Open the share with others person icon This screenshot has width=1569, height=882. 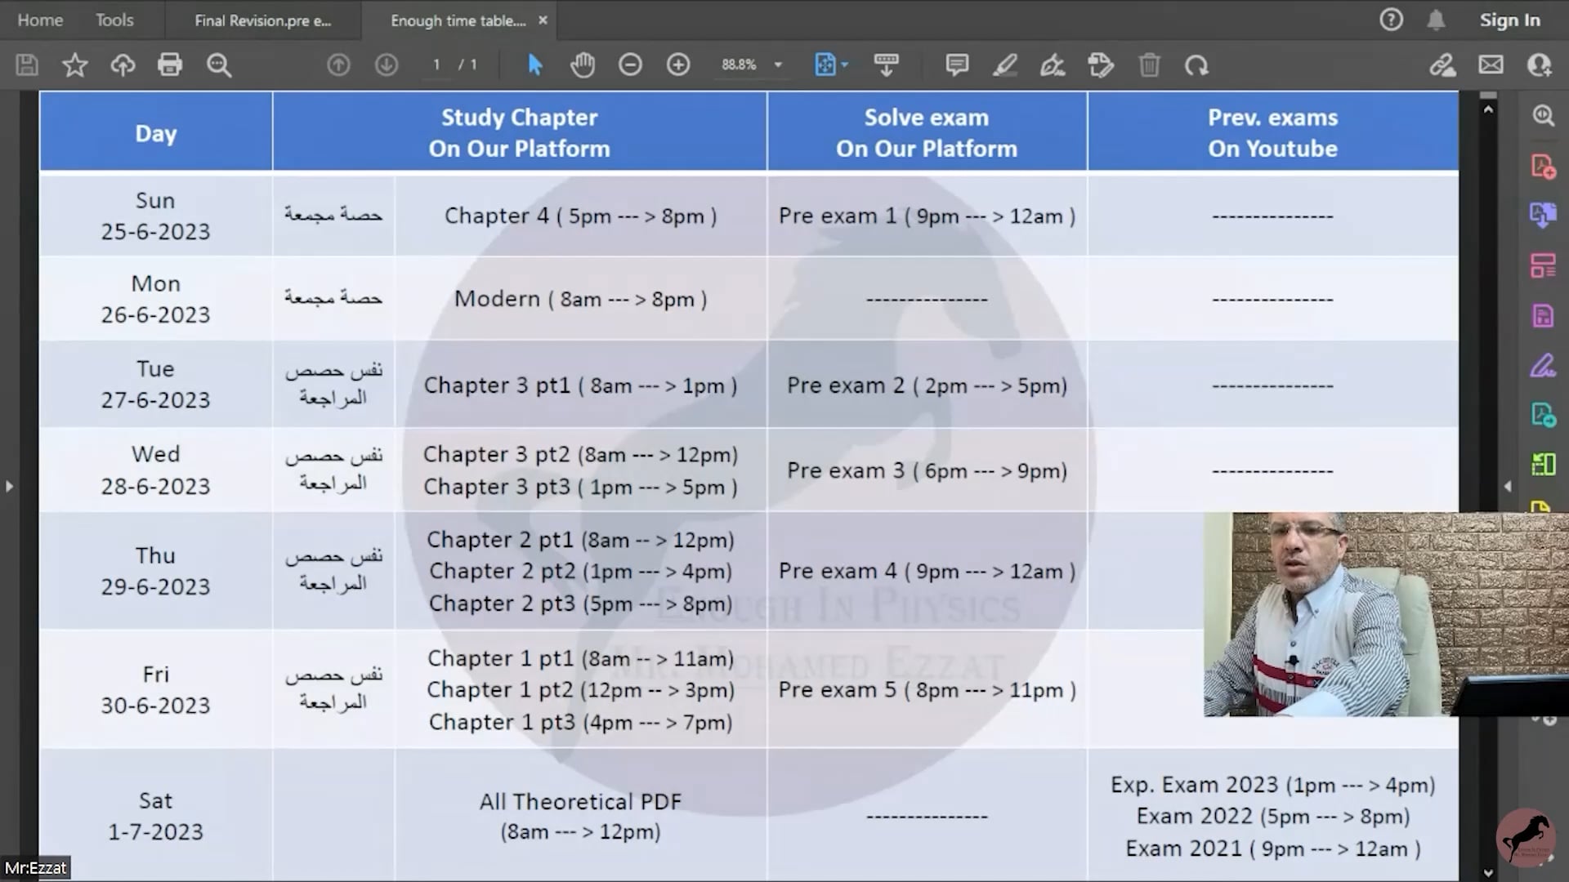click(1539, 65)
